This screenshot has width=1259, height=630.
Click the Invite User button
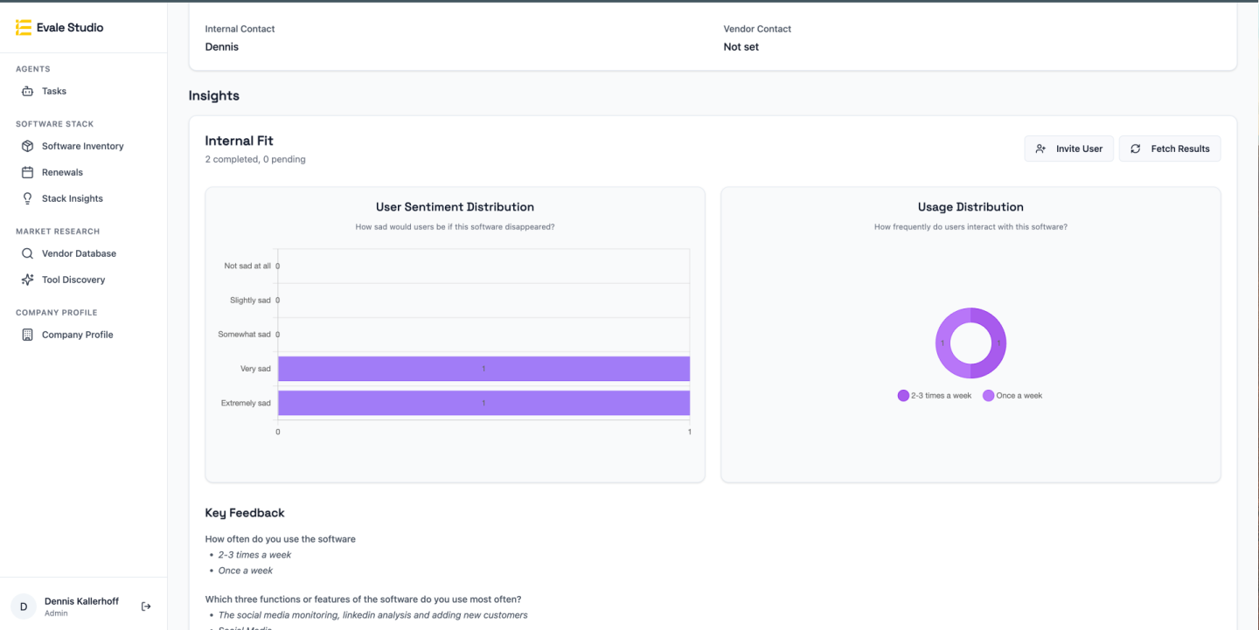[1068, 148]
